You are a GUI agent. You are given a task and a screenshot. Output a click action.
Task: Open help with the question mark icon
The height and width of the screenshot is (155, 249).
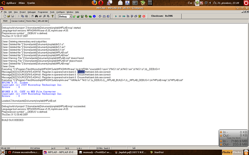click(53, 16)
